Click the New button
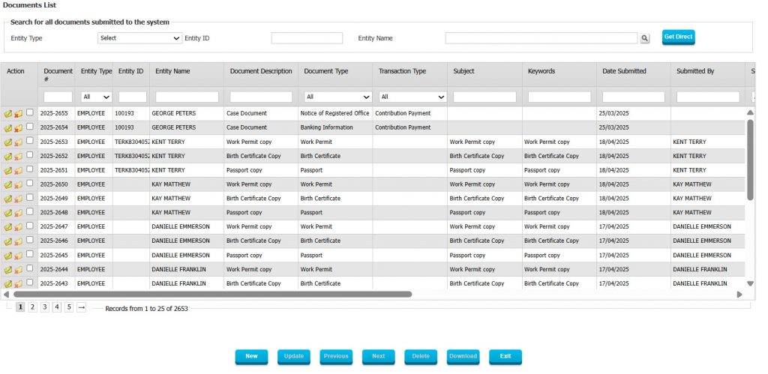Screen dimensions: 768x374 click(251, 356)
